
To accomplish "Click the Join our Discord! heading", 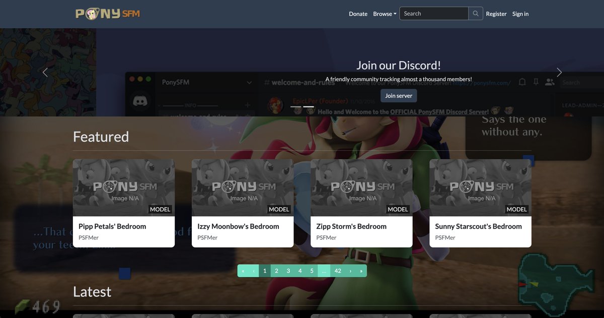I will tap(399, 65).
